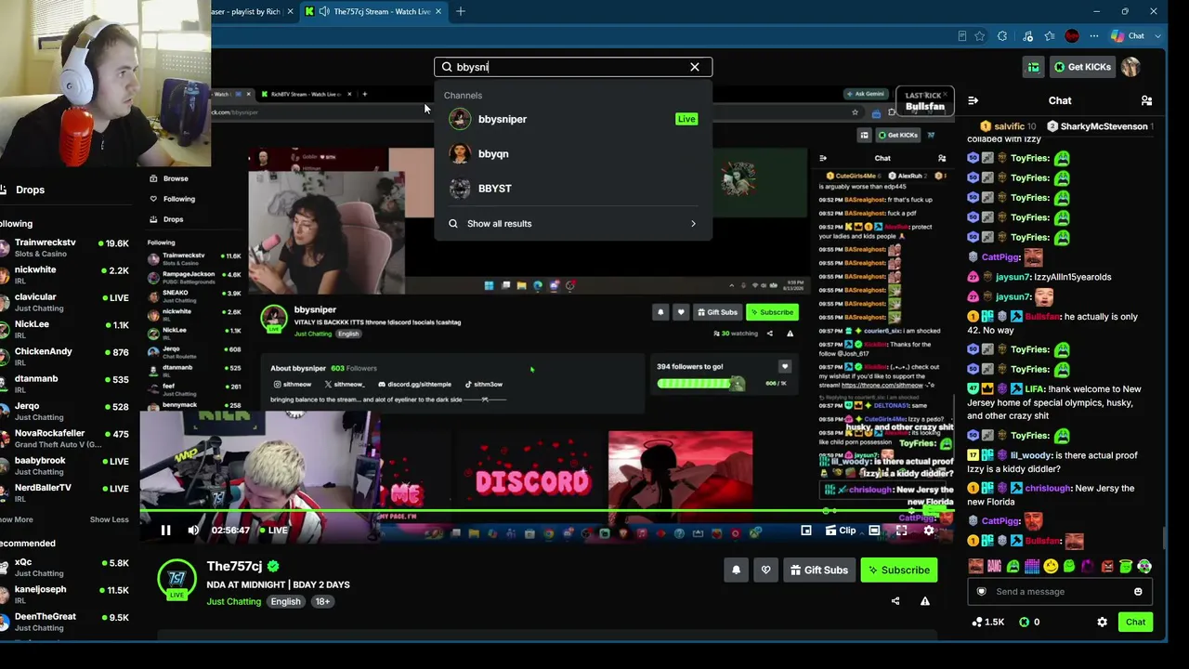Open the browser media control icon
Image resolution: width=1189 pixels, height=669 pixels.
pos(1027,36)
